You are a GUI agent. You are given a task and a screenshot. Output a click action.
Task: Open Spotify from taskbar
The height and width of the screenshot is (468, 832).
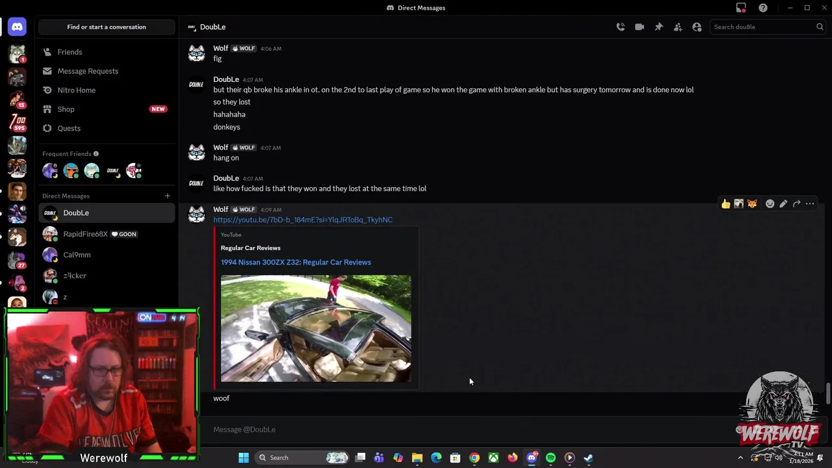click(551, 458)
